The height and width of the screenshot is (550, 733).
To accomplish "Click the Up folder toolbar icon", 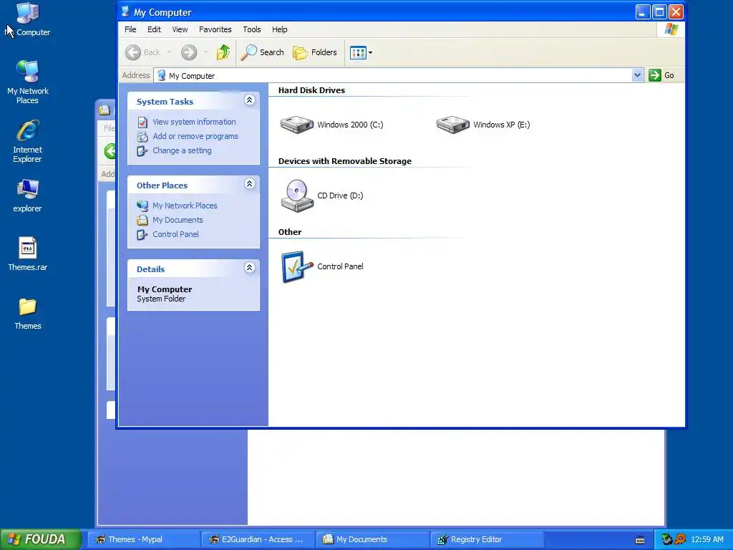I will click(223, 52).
